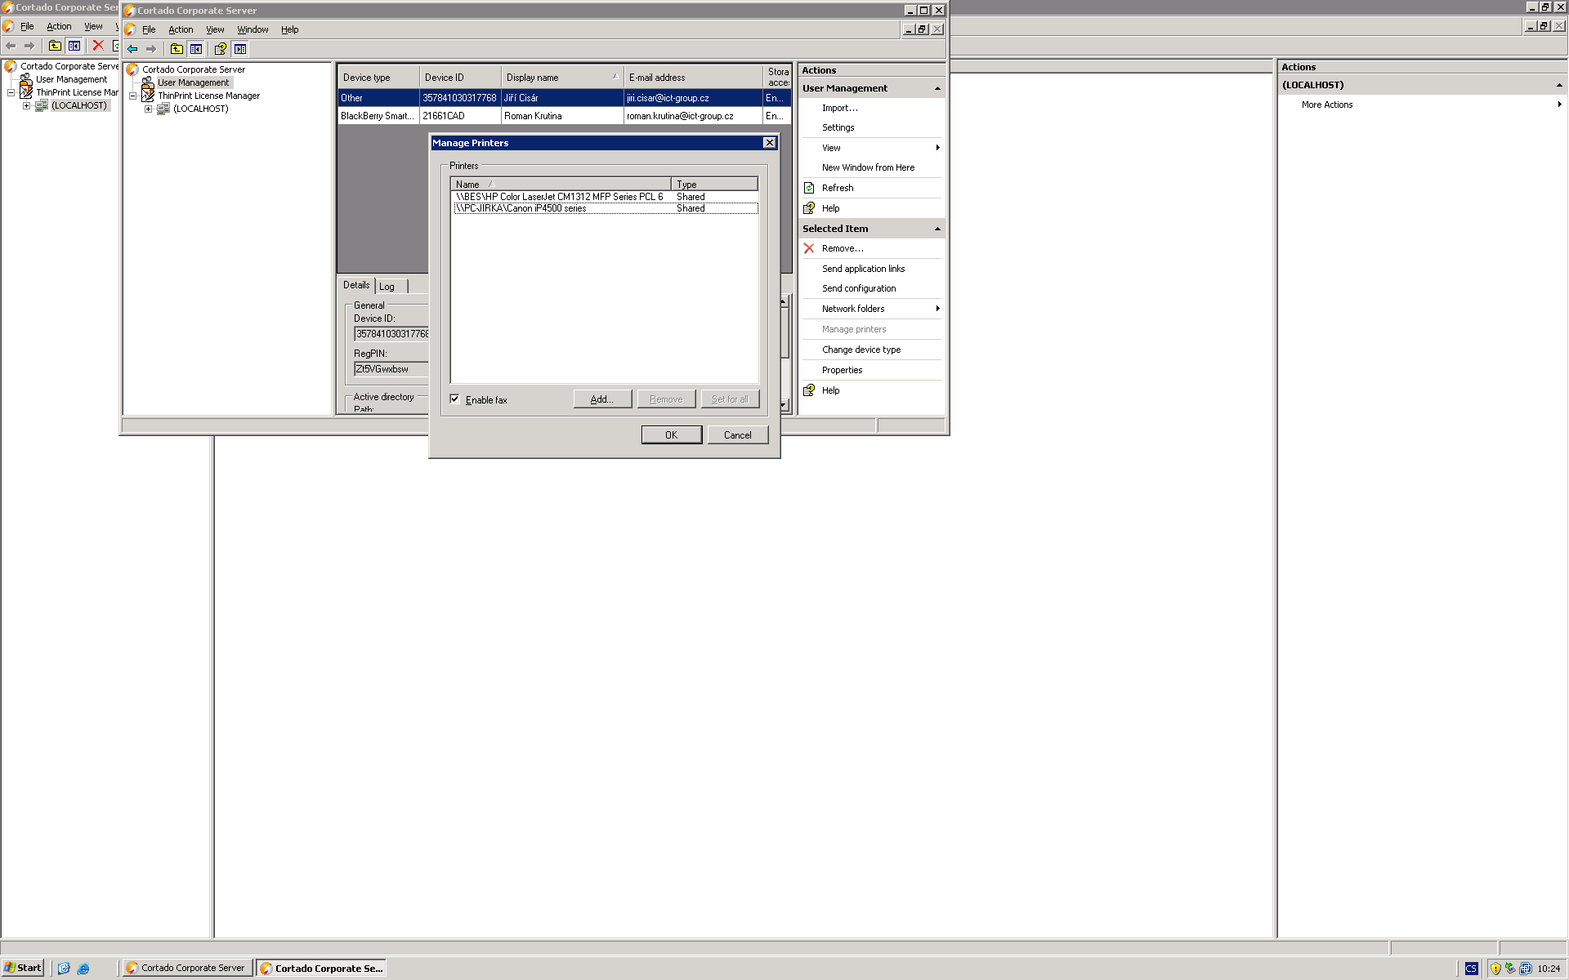Image resolution: width=1569 pixels, height=980 pixels.
Task: Click the CS language indicator in the system tray
Action: pyautogui.click(x=1471, y=969)
